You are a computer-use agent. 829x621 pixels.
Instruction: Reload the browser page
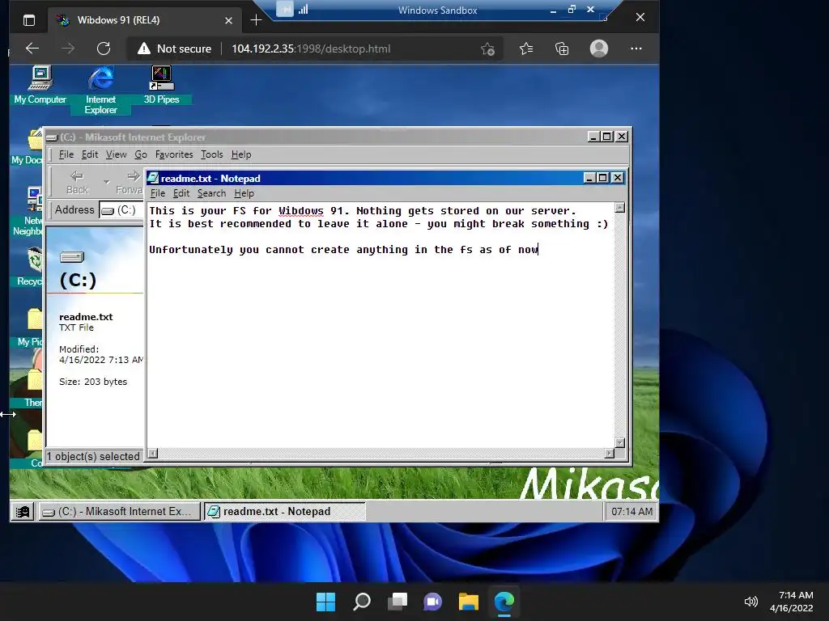point(104,49)
